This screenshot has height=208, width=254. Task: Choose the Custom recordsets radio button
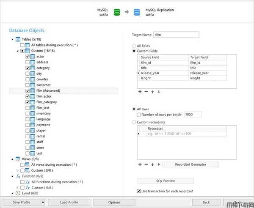134,122
